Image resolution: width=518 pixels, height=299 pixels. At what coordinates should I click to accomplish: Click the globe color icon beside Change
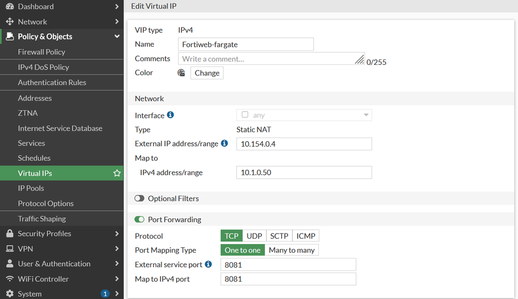point(181,73)
